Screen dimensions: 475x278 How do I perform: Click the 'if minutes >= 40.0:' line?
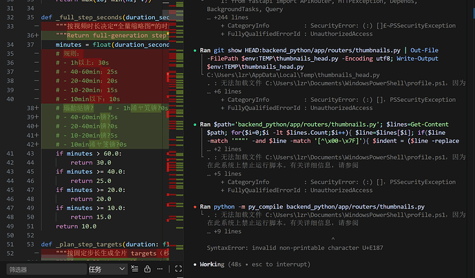click(90, 172)
